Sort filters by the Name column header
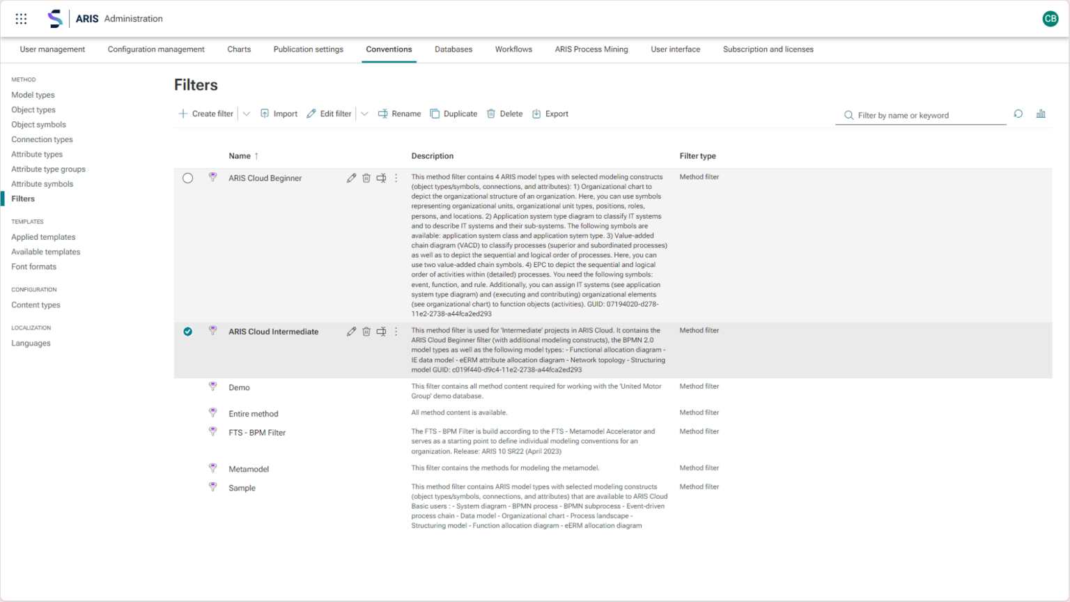The height and width of the screenshot is (602, 1070). tap(240, 156)
